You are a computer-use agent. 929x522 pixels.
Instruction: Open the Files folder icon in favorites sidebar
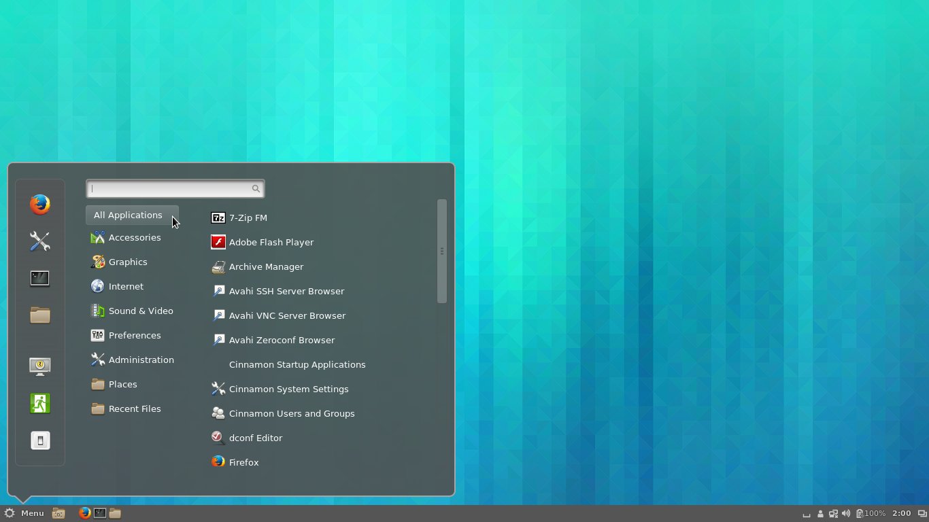[x=40, y=315]
